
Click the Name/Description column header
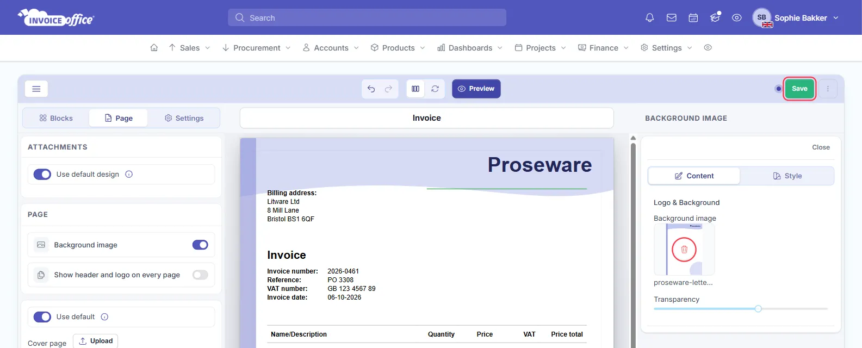click(299, 334)
